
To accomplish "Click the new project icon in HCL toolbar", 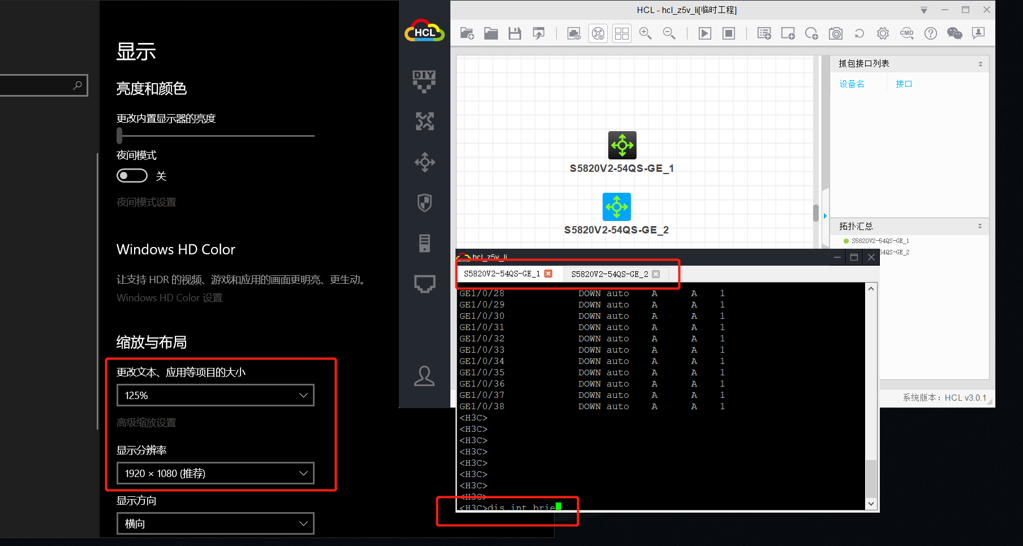I will 467,33.
